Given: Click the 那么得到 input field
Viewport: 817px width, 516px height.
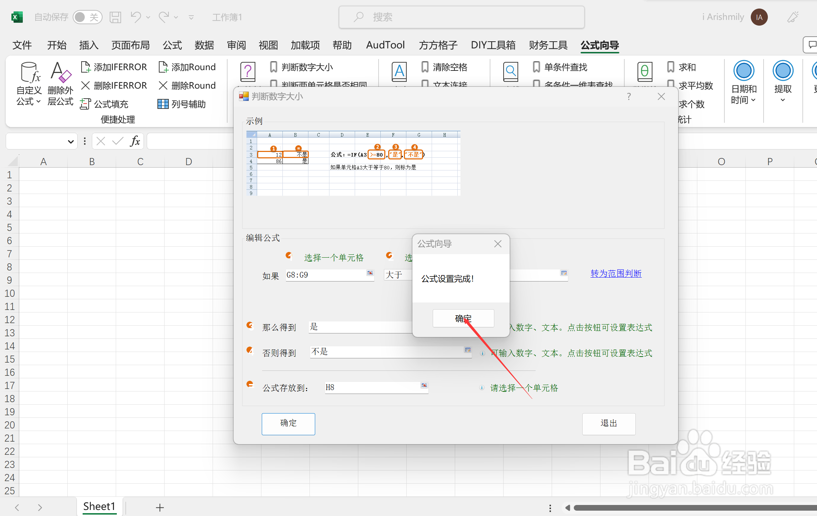Looking at the screenshot, I should [x=360, y=327].
